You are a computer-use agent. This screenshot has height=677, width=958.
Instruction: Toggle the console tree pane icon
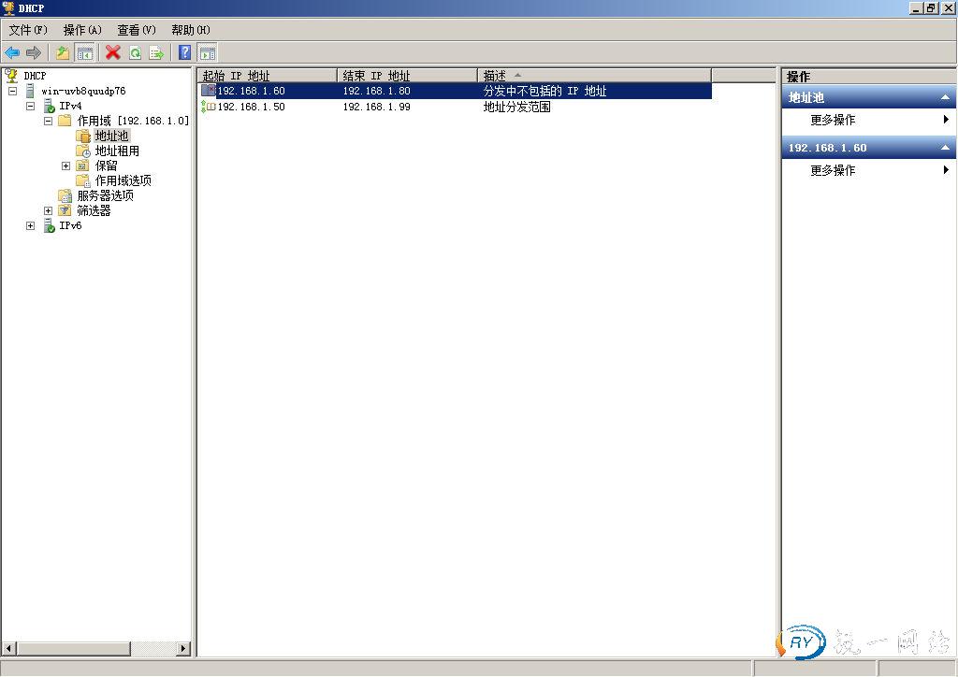[85, 52]
